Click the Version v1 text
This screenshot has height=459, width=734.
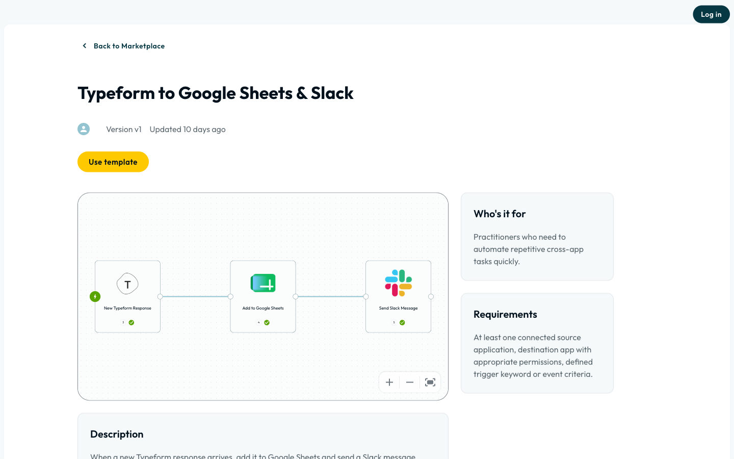124,129
